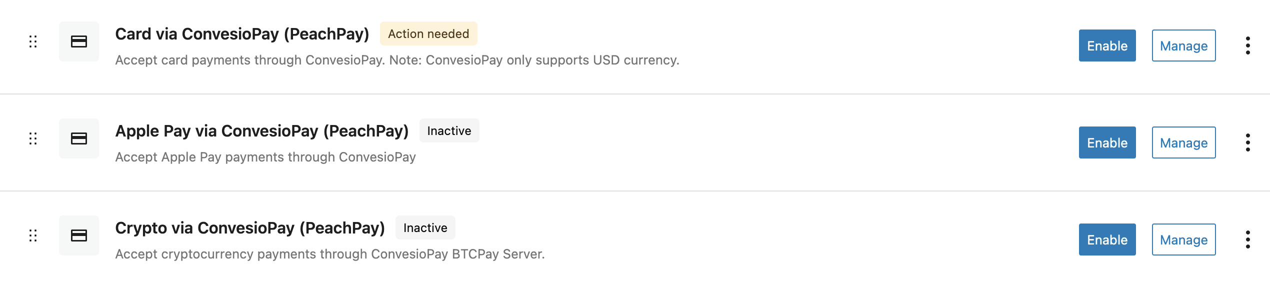This screenshot has width=1270, height=287.
Task: Manage Card via ConvesioPay settings
Action: tap(1183, 45)
